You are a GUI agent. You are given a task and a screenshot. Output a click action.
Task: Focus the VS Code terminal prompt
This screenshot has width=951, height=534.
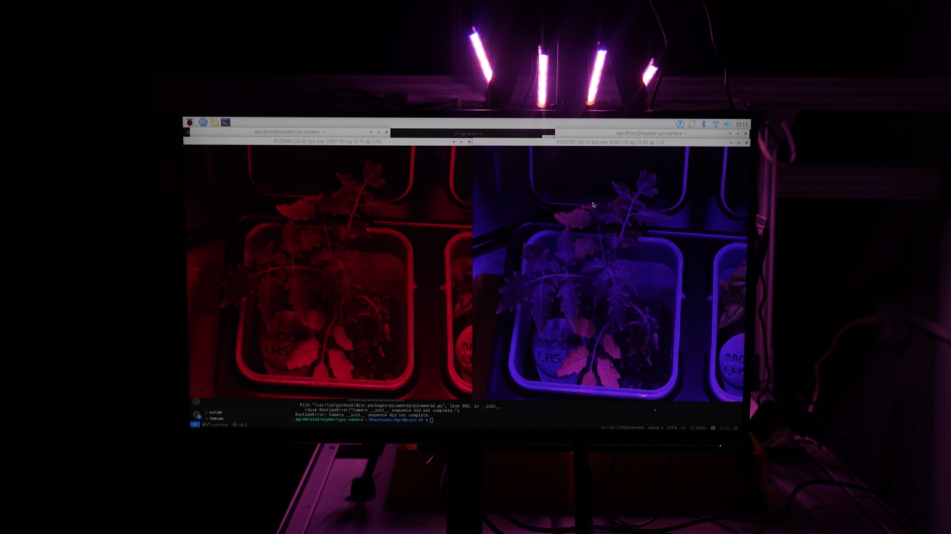432,420
